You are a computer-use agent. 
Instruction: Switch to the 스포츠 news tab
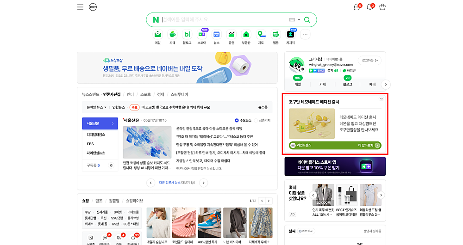coord(145,94)
